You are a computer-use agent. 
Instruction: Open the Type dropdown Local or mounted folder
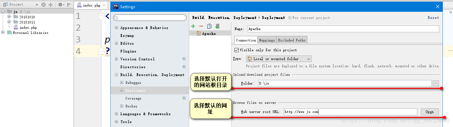279,59
